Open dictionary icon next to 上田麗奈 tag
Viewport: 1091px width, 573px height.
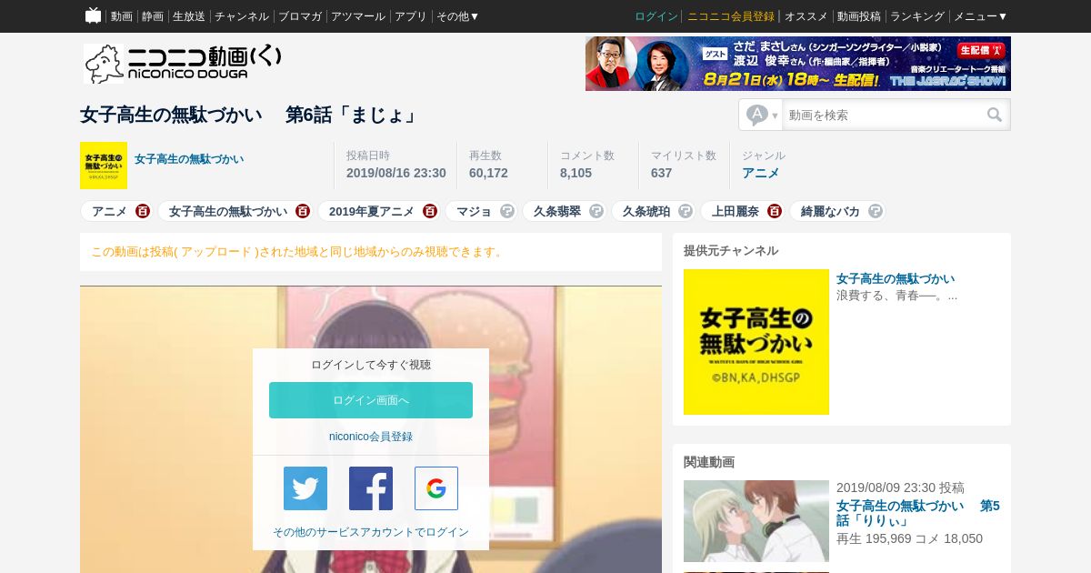point(775,211)
